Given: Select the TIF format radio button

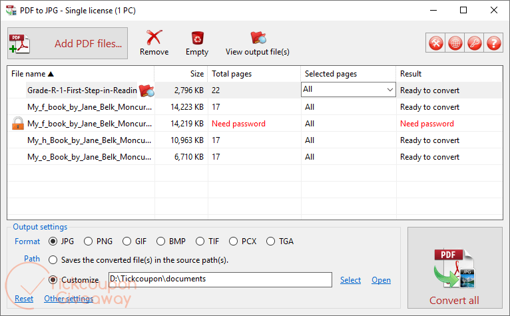Looking at the screenshot, I should tap(200, 241).
